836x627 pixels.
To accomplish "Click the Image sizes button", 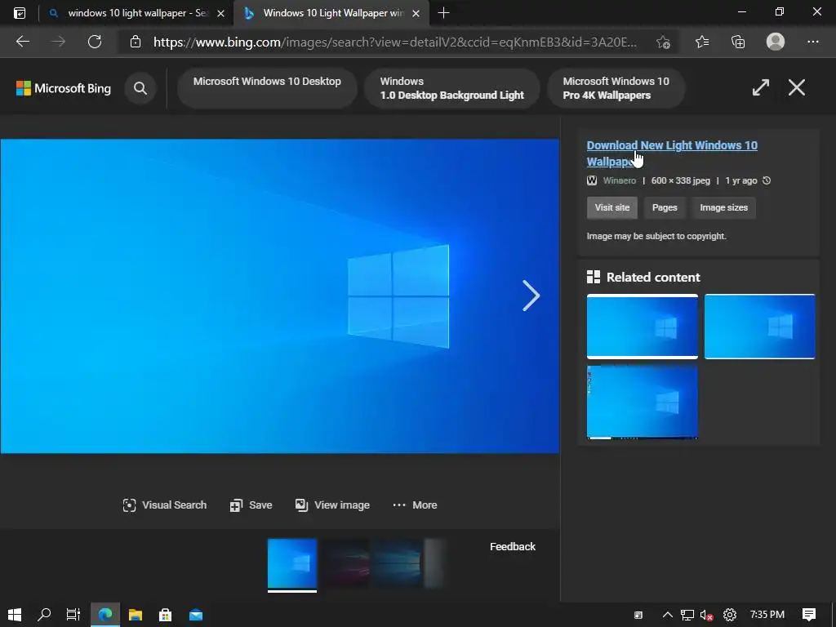I will (723, 207).
